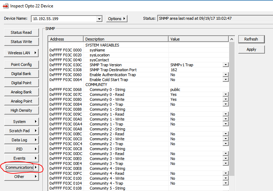Click the sysContact value cell
The image size is (273, 191).
tap(199, 60)
